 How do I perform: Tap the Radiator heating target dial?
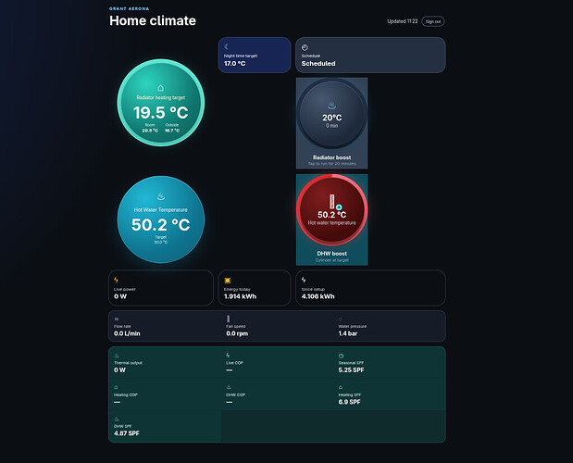point(161,103)
